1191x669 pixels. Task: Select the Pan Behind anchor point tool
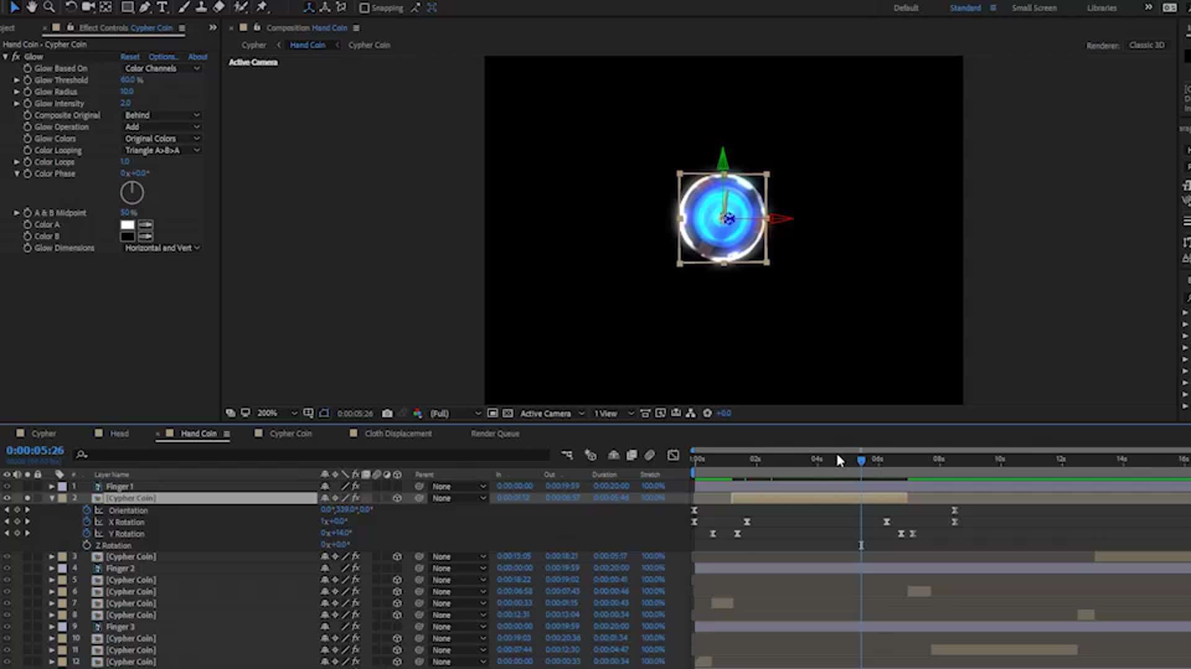tap(106, 7)
